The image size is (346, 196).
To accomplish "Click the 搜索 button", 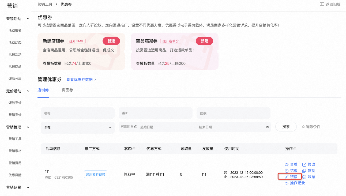I will 286,127.
